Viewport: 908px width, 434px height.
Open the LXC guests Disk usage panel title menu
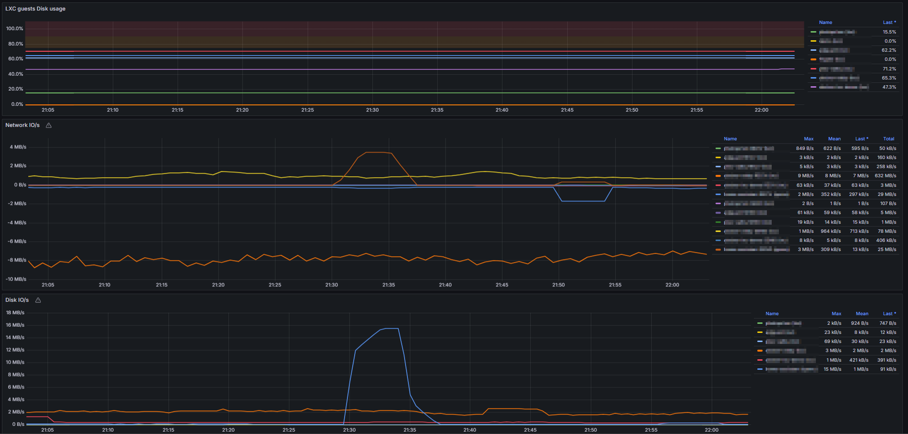tap(35, 9)
